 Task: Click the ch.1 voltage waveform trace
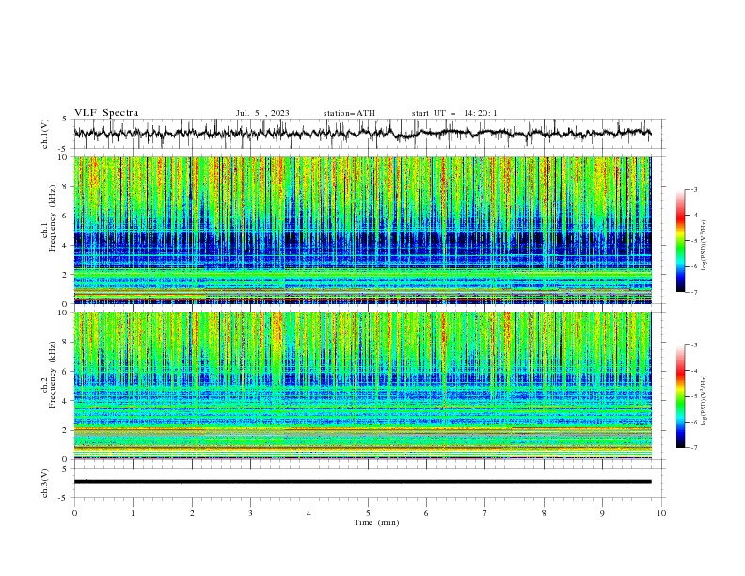pos(362,133)
